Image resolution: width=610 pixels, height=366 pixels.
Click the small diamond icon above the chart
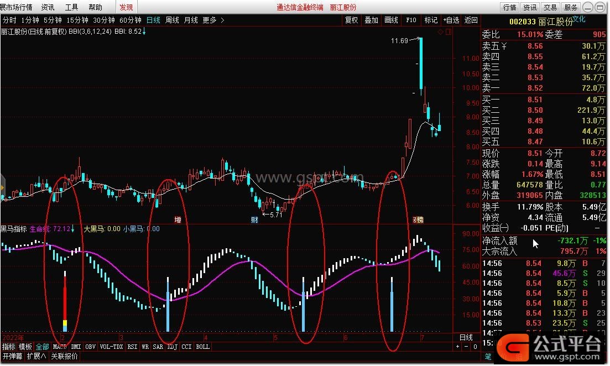click(x=440, y=32)
